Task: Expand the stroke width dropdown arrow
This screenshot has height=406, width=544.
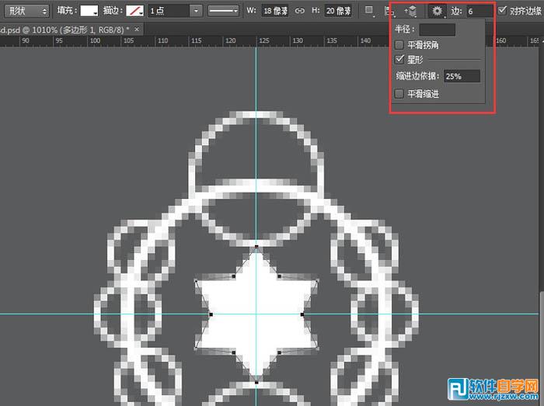Action: click(x=196, y=11)
